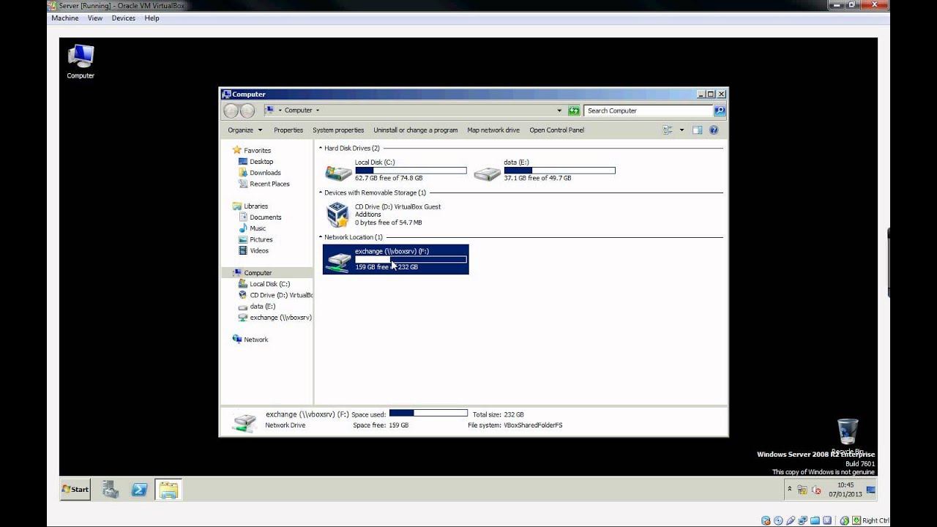Open PowerShell from the taskbar
This screenshot has width=937, height=527.
[139, 490]
